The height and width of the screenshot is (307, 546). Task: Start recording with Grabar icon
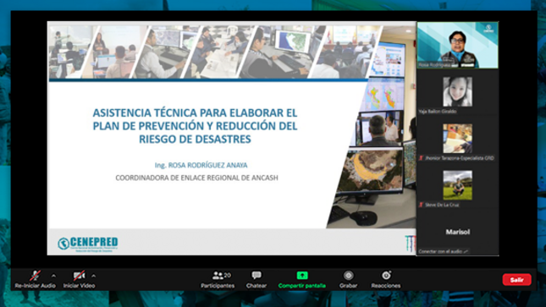(x=348, y=276)
